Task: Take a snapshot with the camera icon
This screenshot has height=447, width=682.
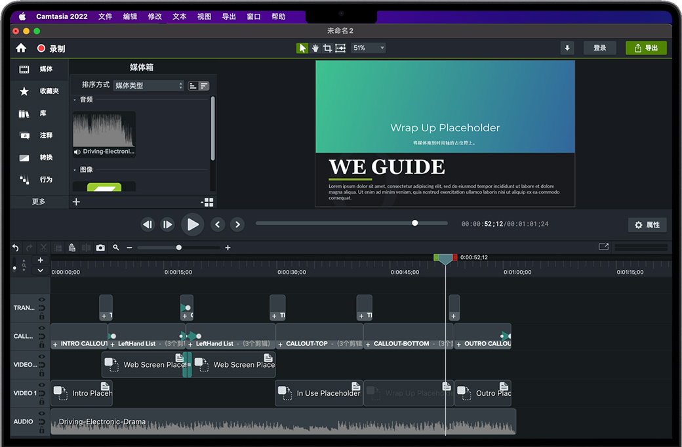Action: pyautogui.click(x=100, y=247)
